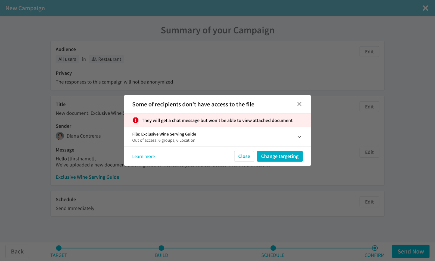Image resolution: width=435 pixels, height=261 pixels.
Task: Click the red warning exclamation icon
Action: click(135, 120)
